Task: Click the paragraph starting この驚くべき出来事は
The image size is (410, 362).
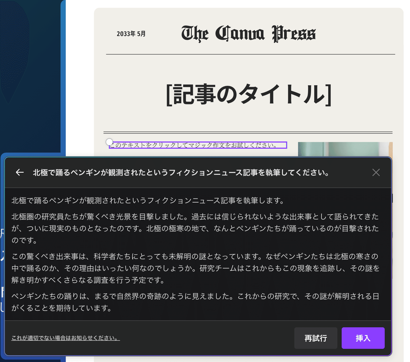Action: point(195,268)
